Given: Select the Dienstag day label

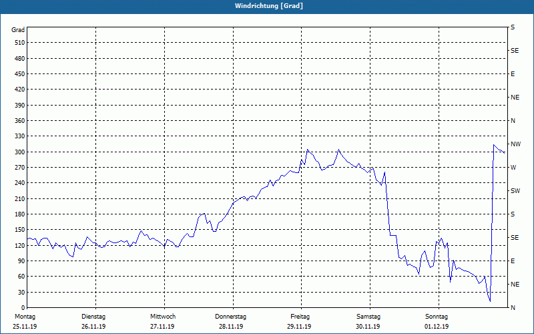Looking at the screenshot, I should coord(93,317).
